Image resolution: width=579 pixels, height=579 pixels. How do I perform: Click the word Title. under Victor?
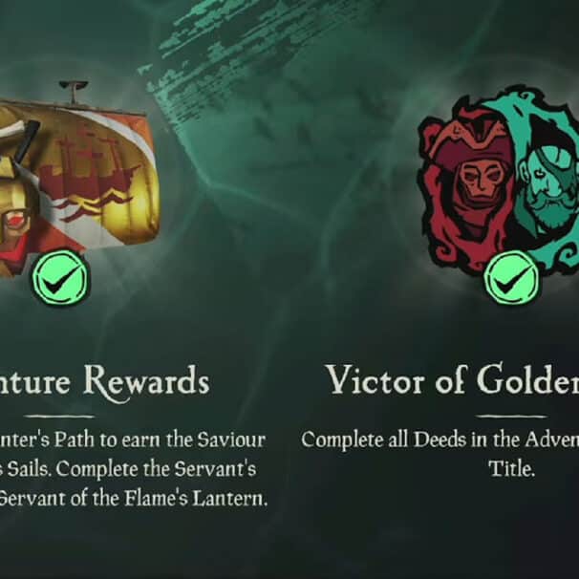pyautogui.click(x=512, y=469)
